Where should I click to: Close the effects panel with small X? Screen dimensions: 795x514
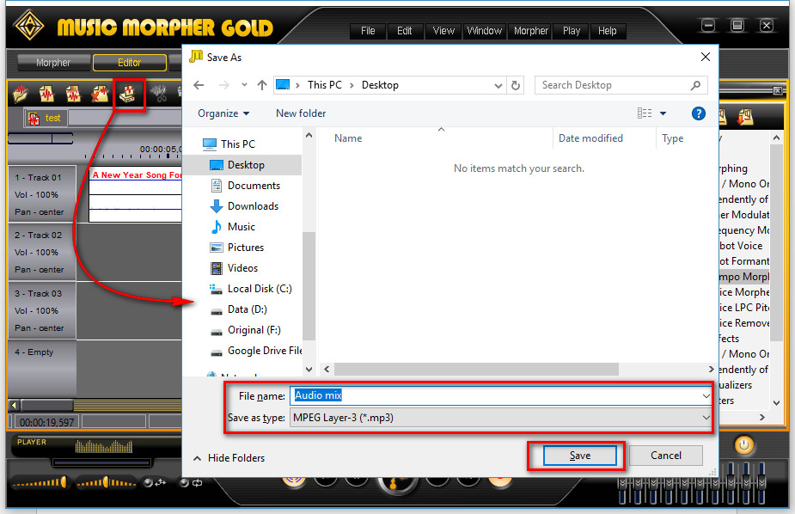pyautogui.click(x=777, y=90)
